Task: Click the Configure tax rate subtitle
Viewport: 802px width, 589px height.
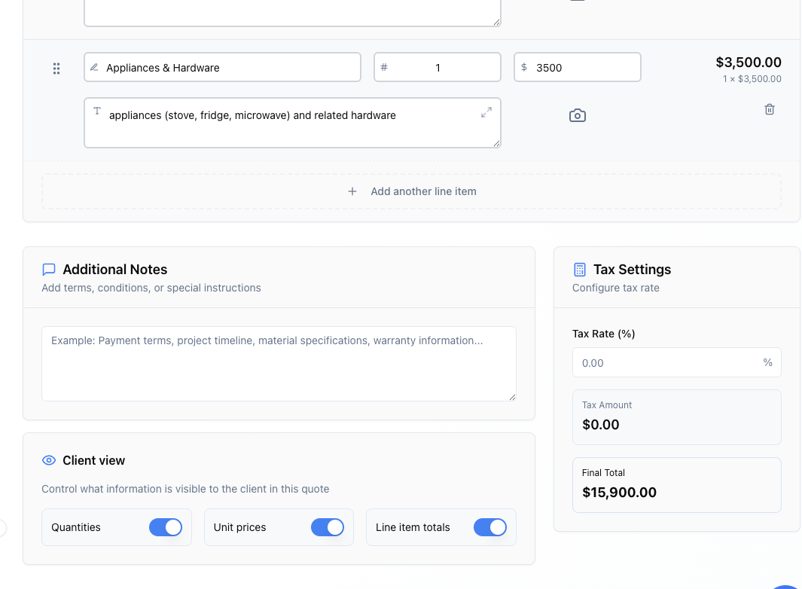Action: [x=616, y=288]
